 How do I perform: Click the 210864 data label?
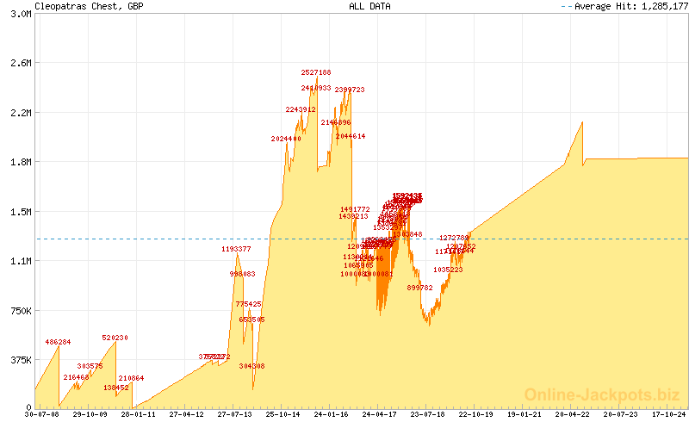(131, 378)
